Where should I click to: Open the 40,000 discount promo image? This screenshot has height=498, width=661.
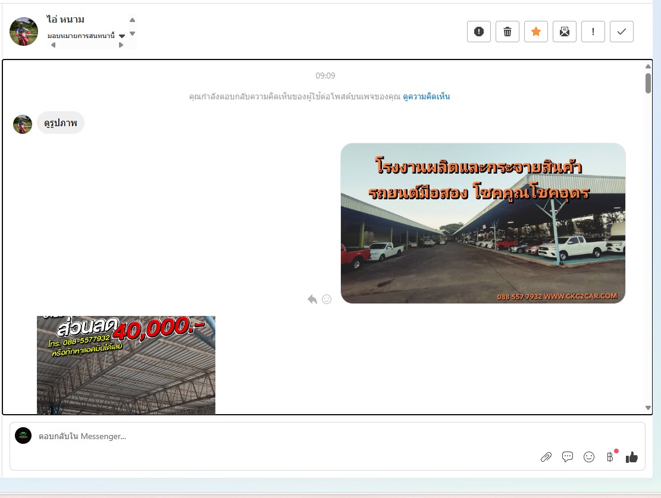(x=126, y=365)
